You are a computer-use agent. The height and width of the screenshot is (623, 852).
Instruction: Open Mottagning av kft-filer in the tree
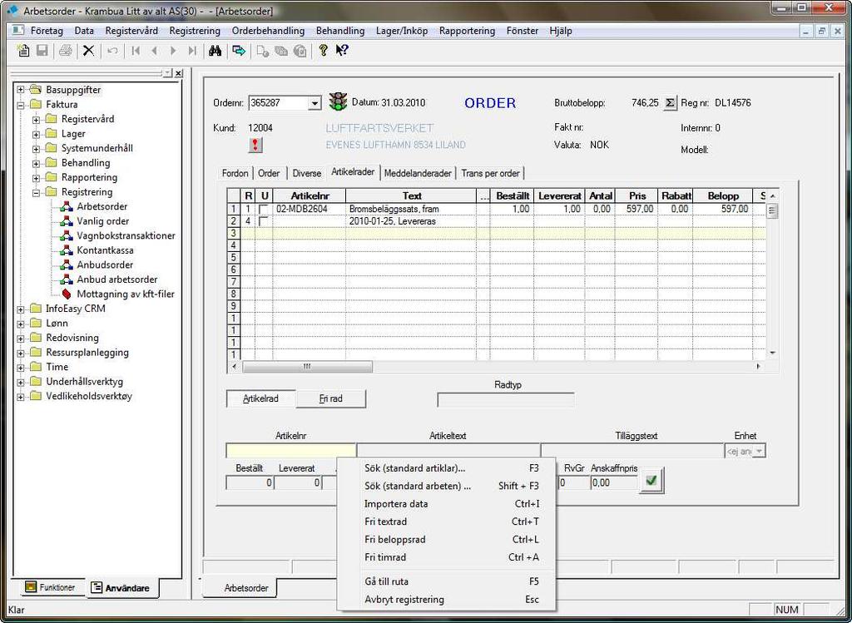point(126,294)
